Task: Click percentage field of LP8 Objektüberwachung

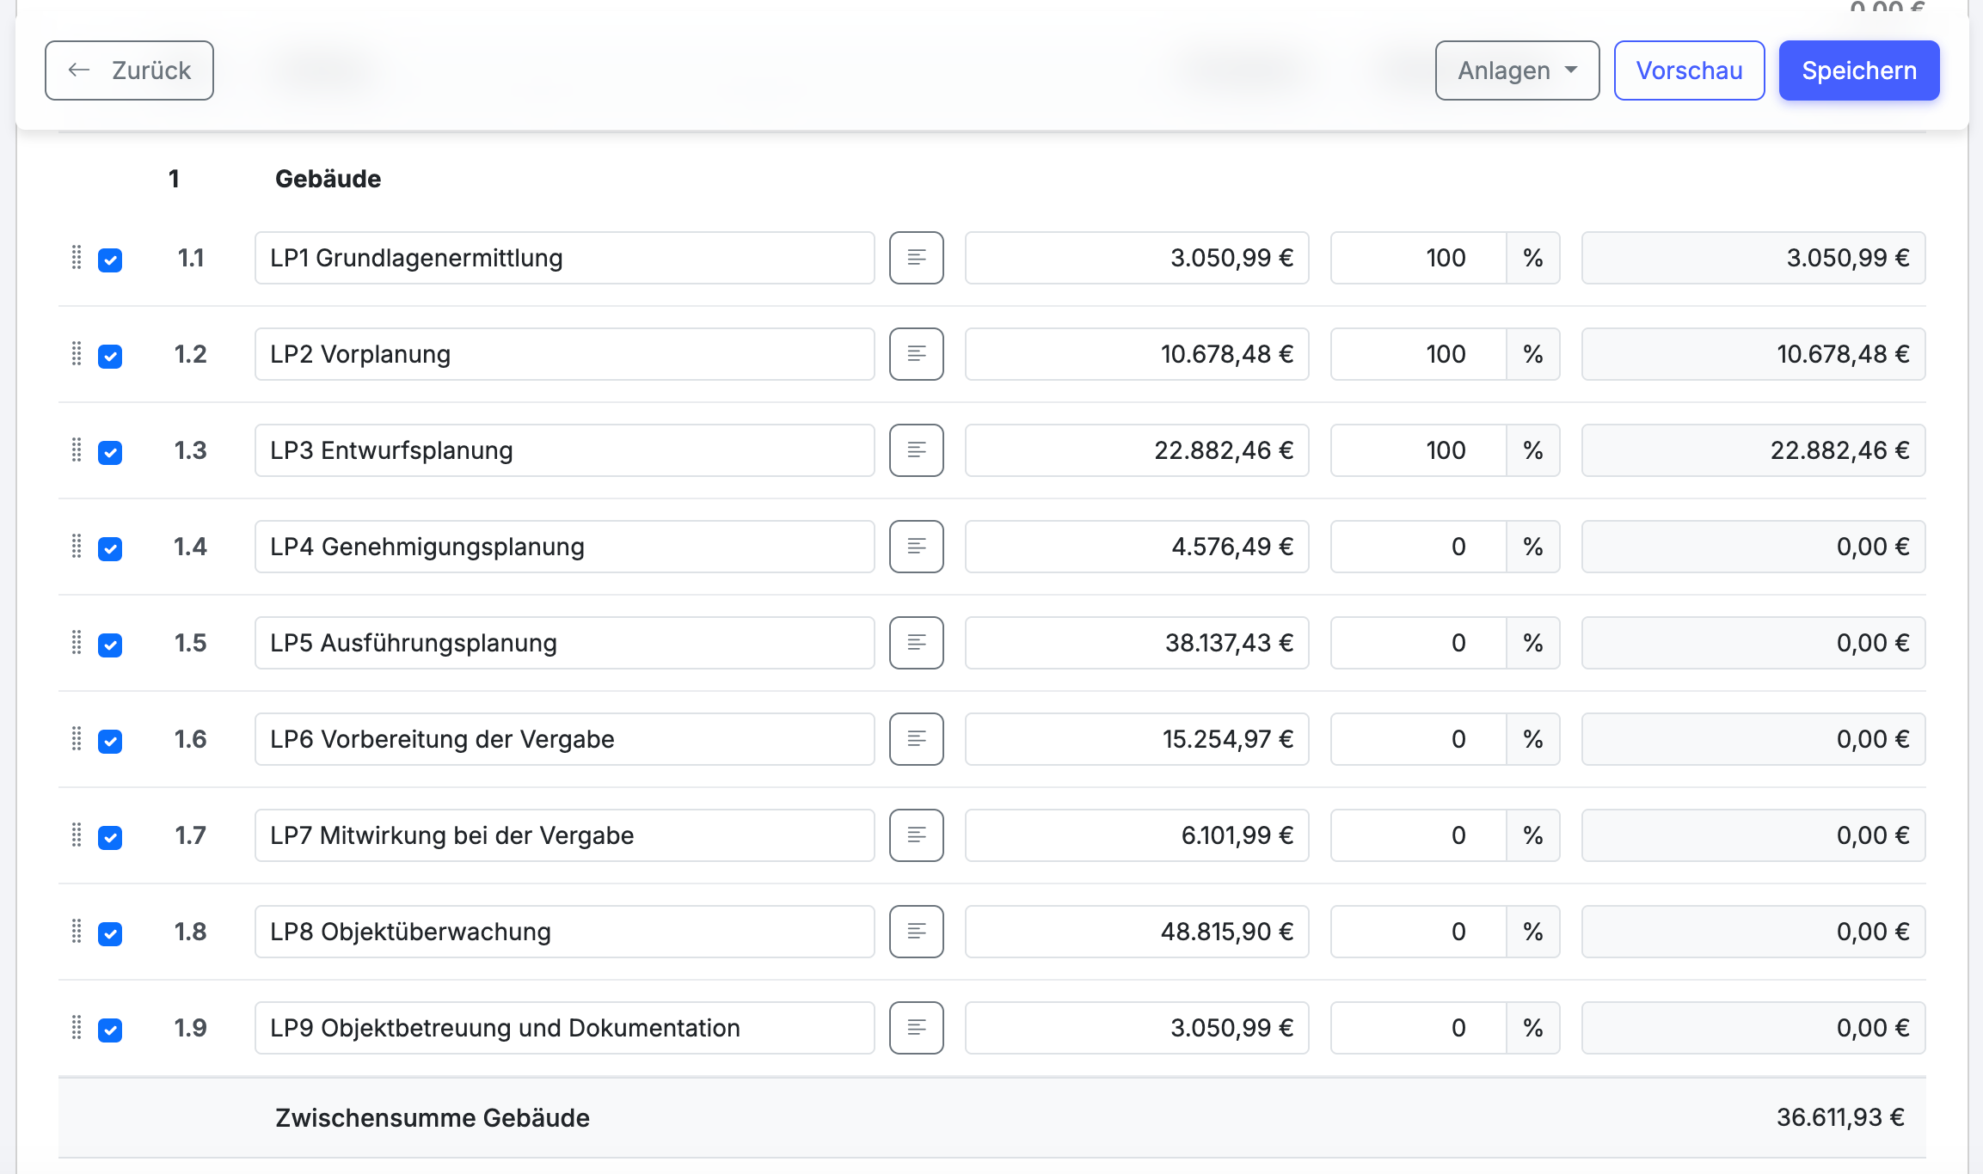Action: pyautogui.click(x=1418, y=932)
